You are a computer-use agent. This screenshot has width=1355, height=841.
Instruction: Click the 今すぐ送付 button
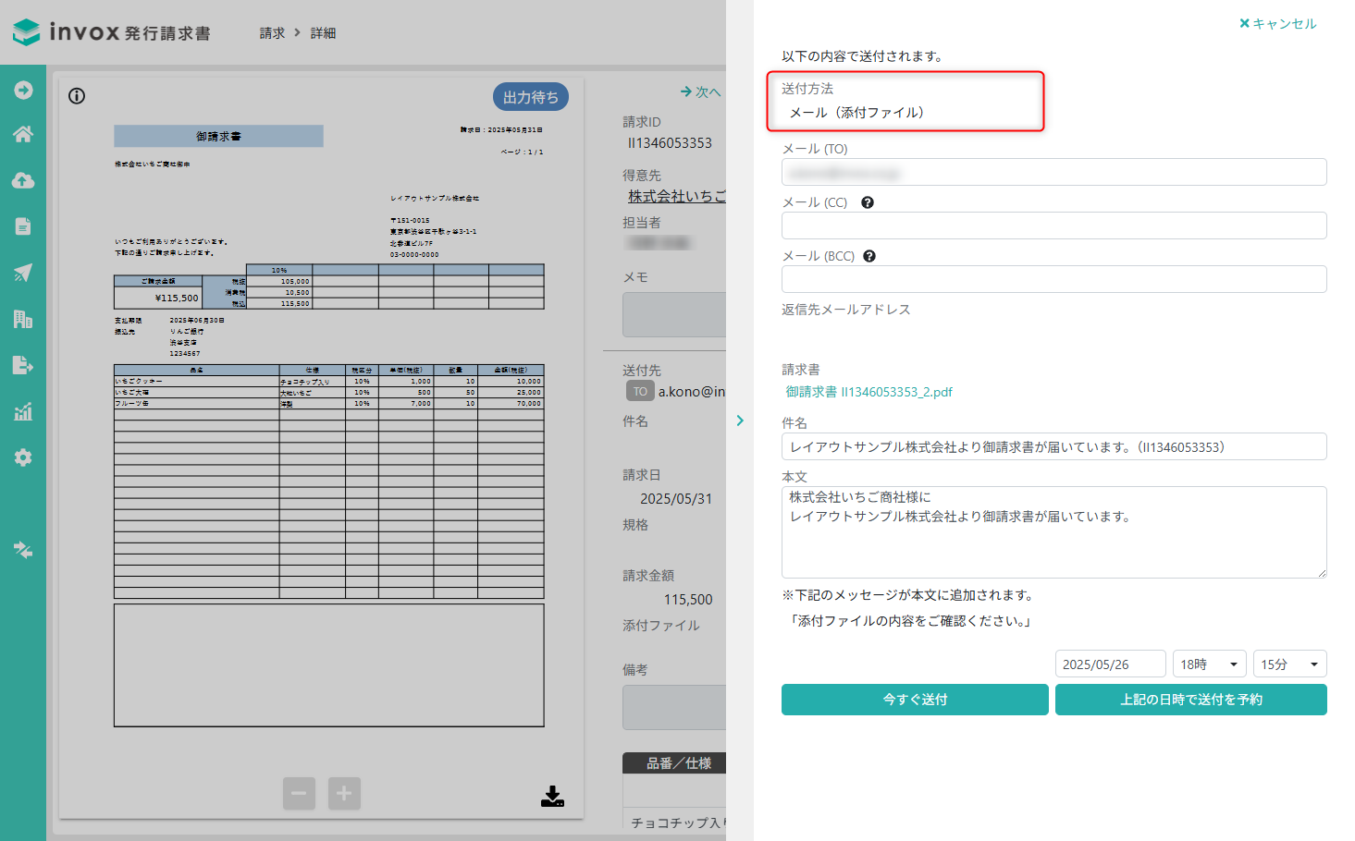click(x=915, y=700)
